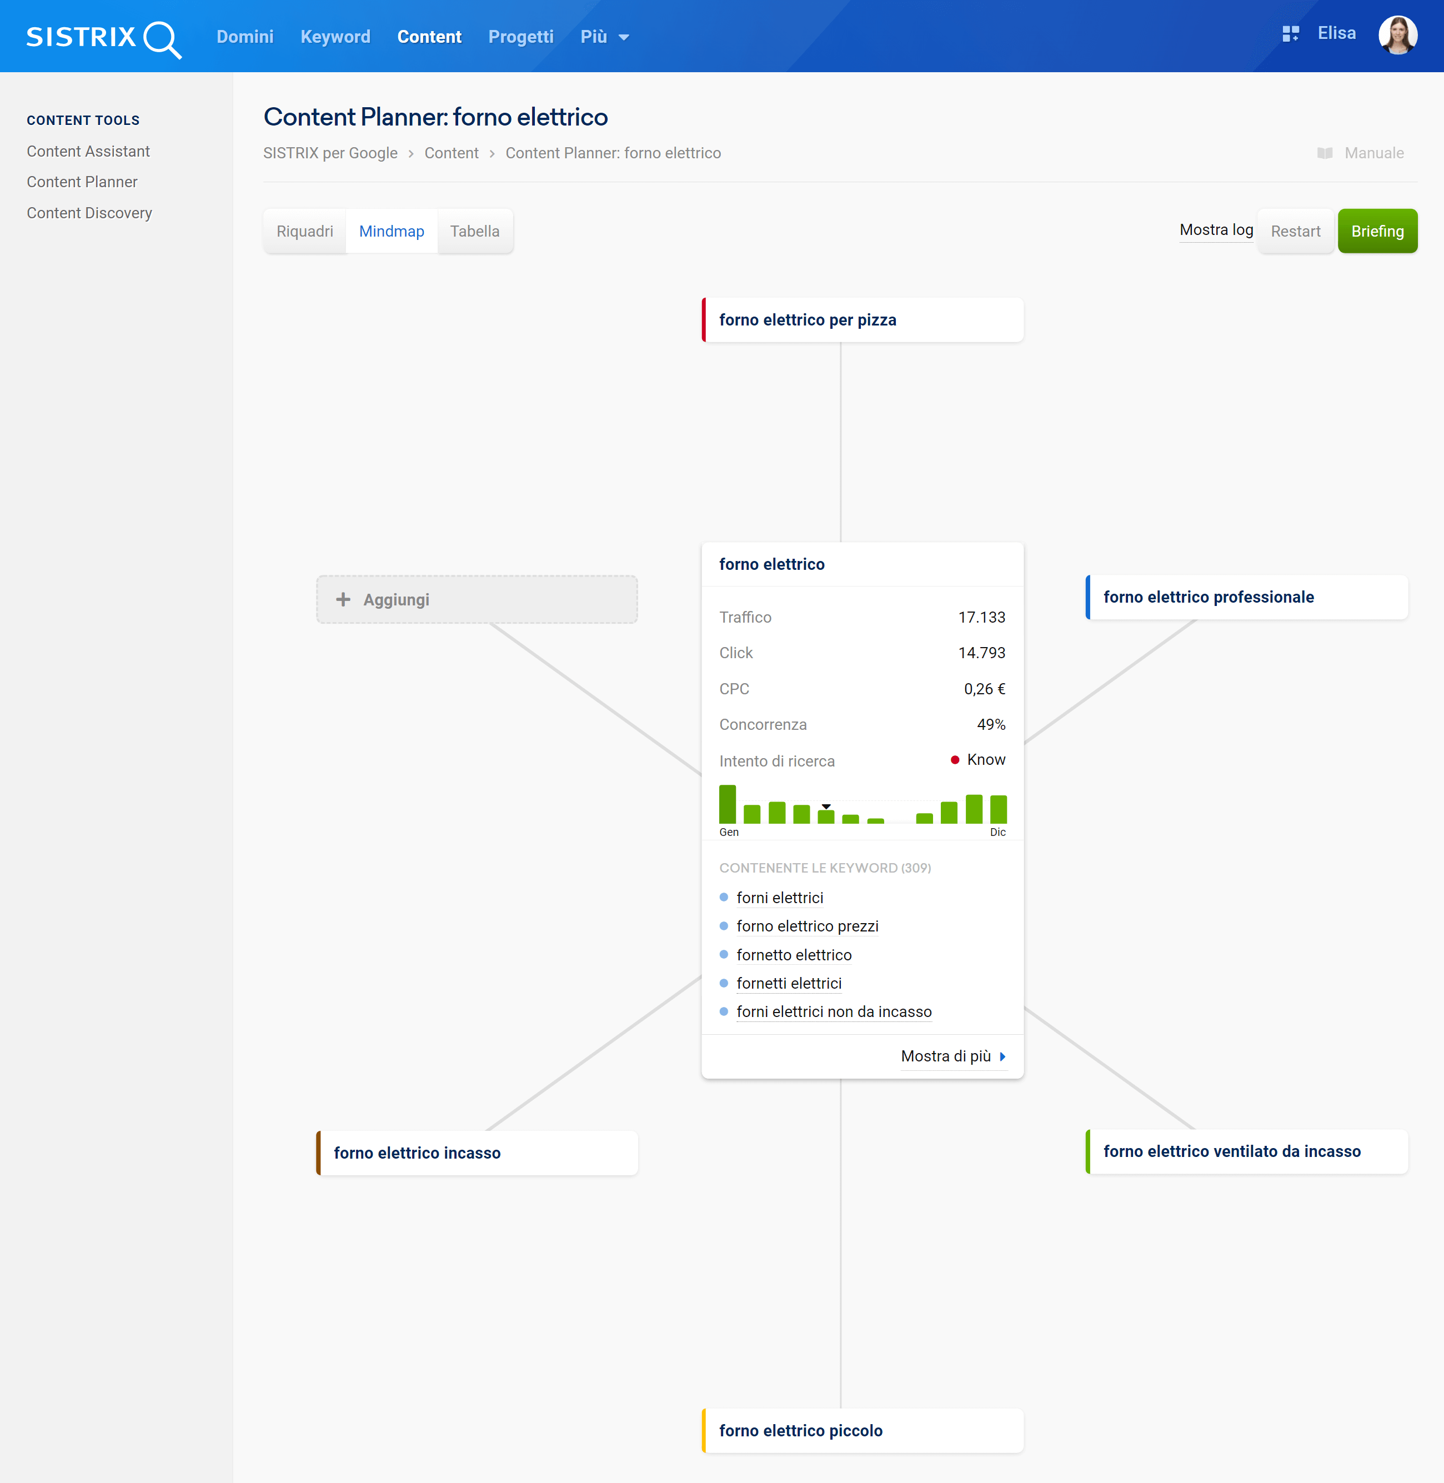The width and height of the screenshot is (1444, 1483).
Task: Click the current-month marker in chart
Action: coord(826,806)
